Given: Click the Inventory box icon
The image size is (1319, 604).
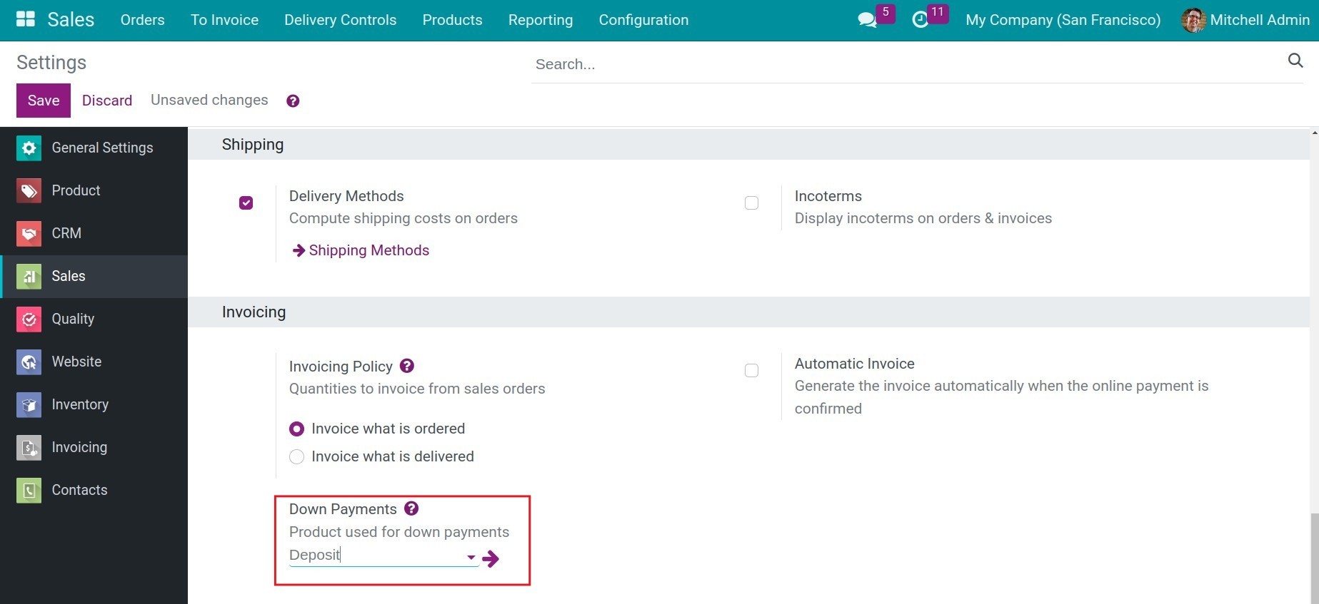Looking at the screenshot, I should tap(29, 404).
